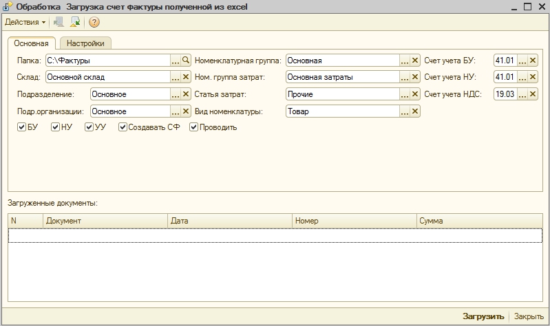This screenshot has height=326, width=550.
Task: Clear the Склад field with X icon
Action: tap(186, 77)
